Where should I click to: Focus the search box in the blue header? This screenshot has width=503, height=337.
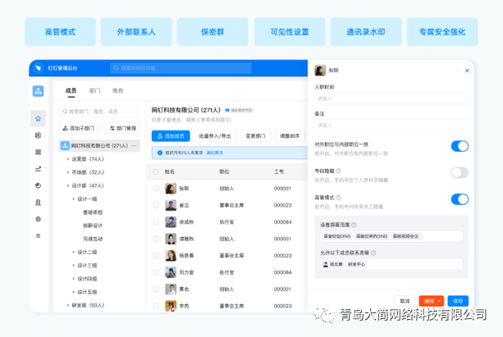(x=181, y=68)
